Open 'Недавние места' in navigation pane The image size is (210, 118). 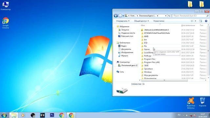coord(127,33)
